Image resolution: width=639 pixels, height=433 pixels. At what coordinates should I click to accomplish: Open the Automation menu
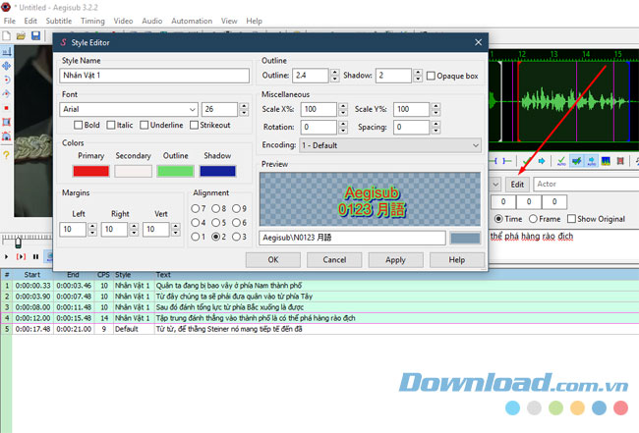[191, 21]
